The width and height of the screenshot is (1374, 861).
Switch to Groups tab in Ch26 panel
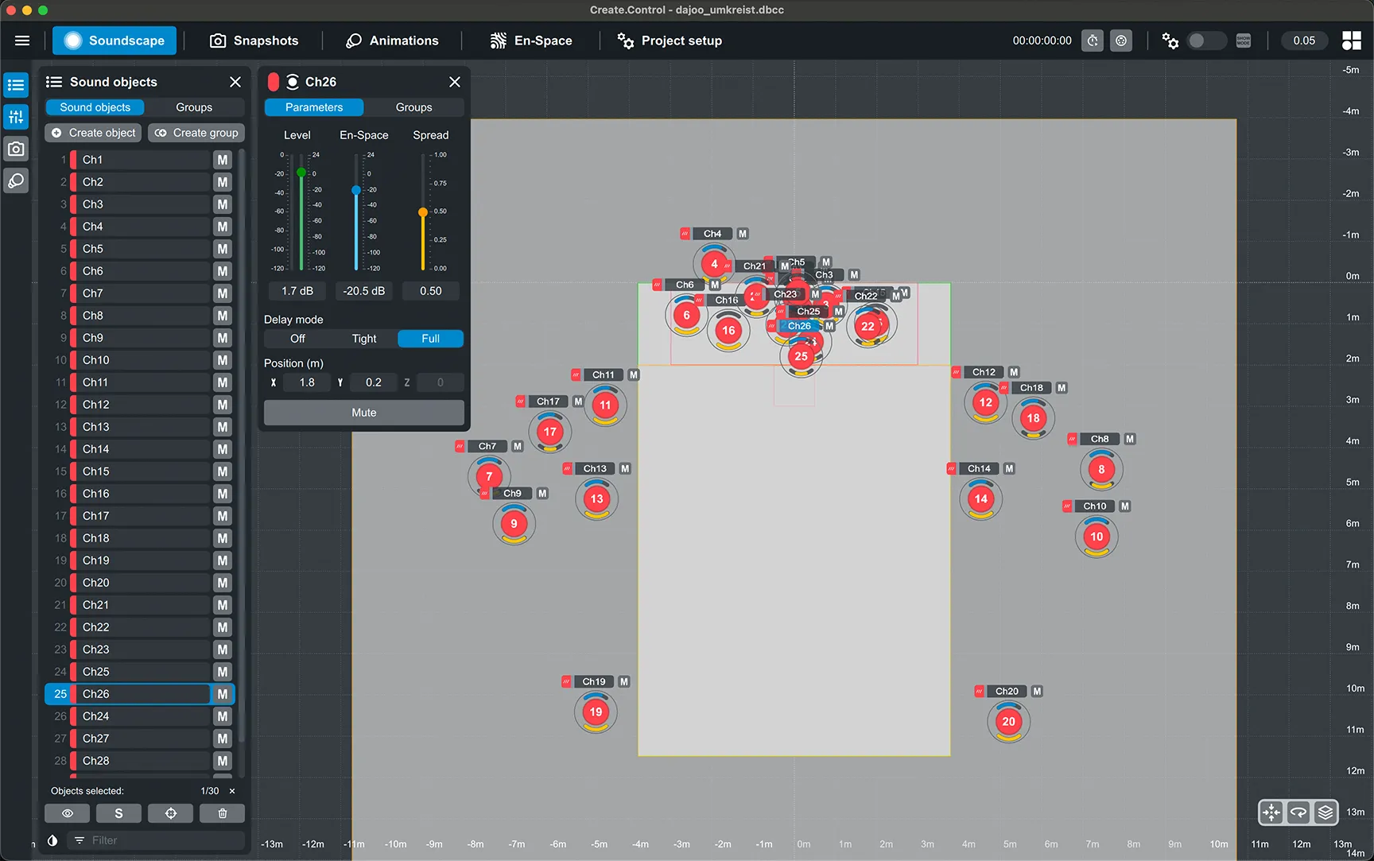point(413,107)
